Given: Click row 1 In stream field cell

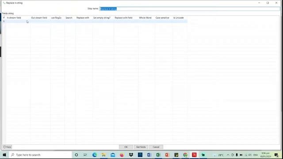Looking at the screenshot, I should click(18, 21).
